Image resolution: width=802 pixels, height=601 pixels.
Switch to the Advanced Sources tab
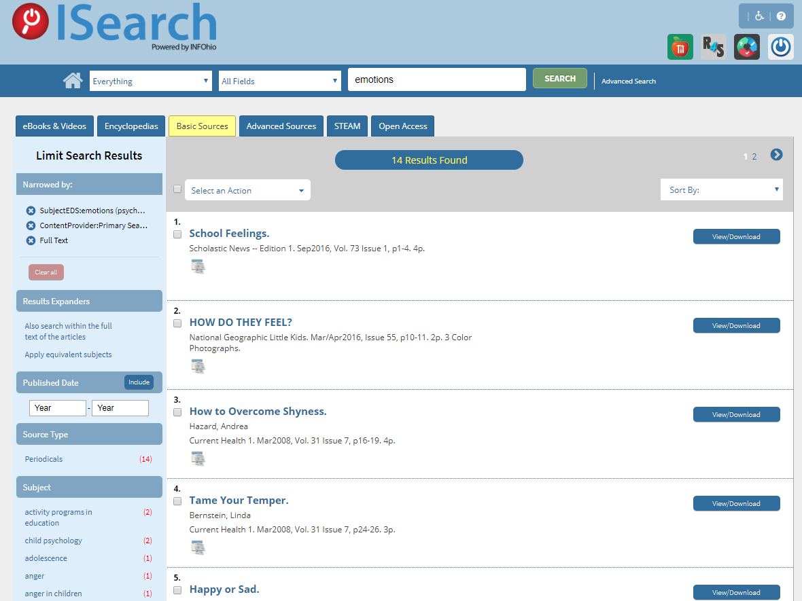point(281,126)
